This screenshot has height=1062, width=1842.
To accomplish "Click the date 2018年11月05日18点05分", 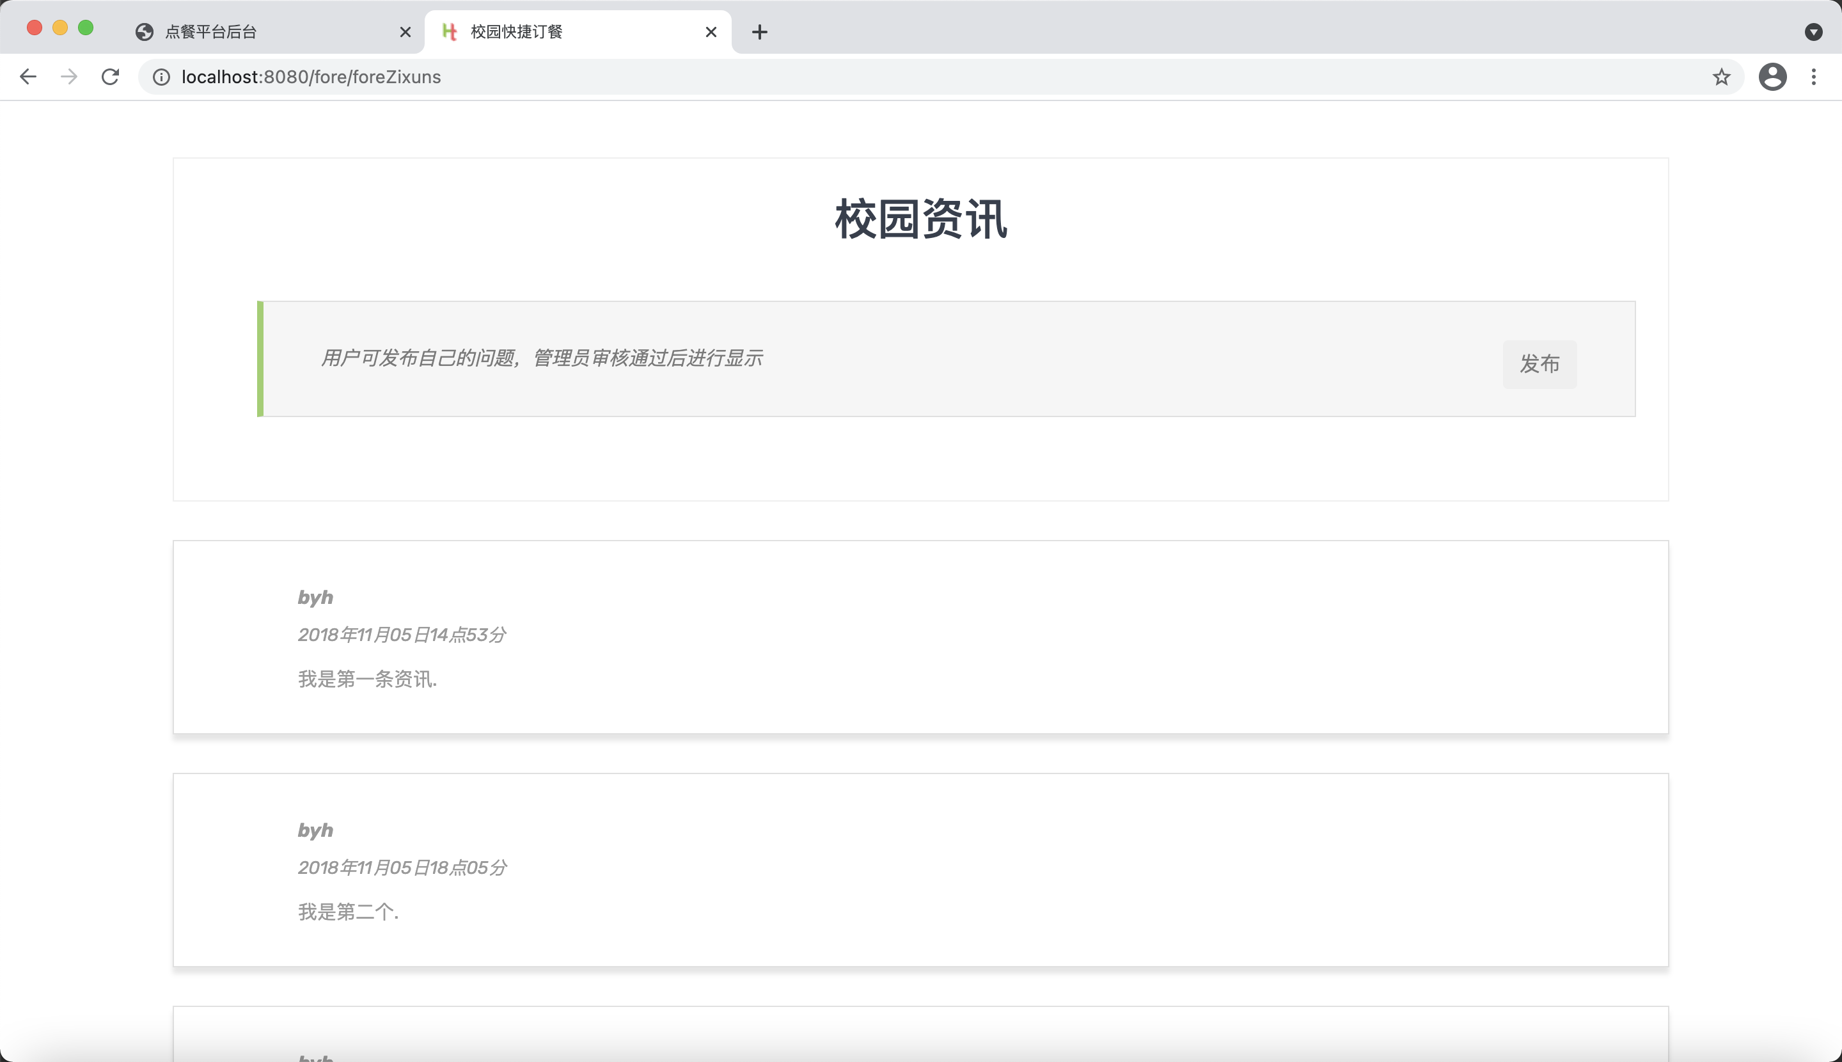I will pyautogui.click(x=402, y=868).
